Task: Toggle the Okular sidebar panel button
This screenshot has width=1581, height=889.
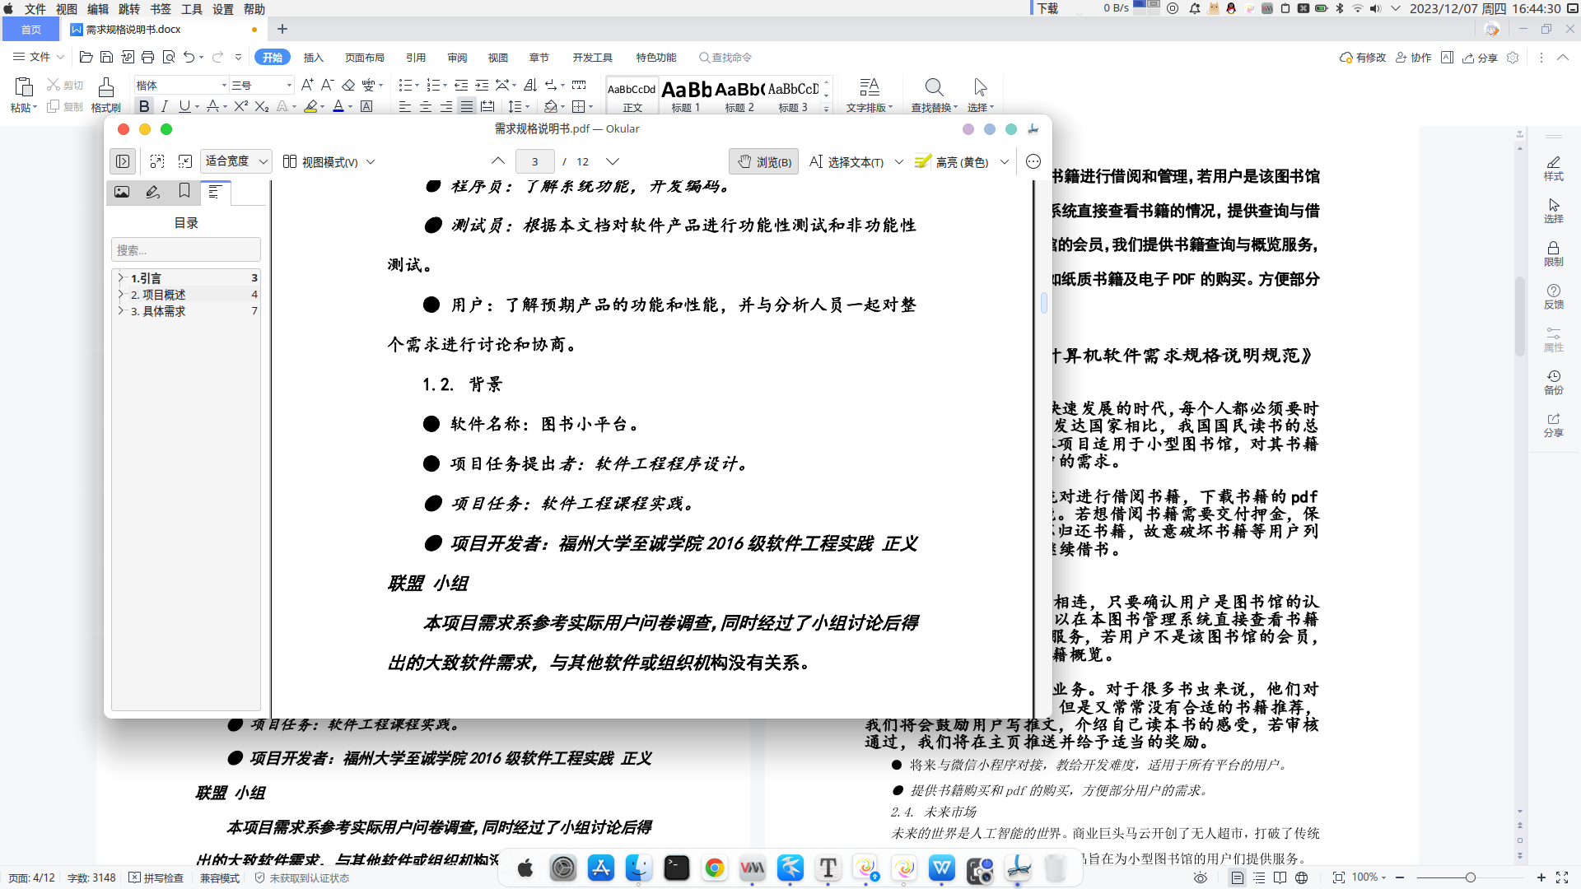Action: tap(123, 161)
